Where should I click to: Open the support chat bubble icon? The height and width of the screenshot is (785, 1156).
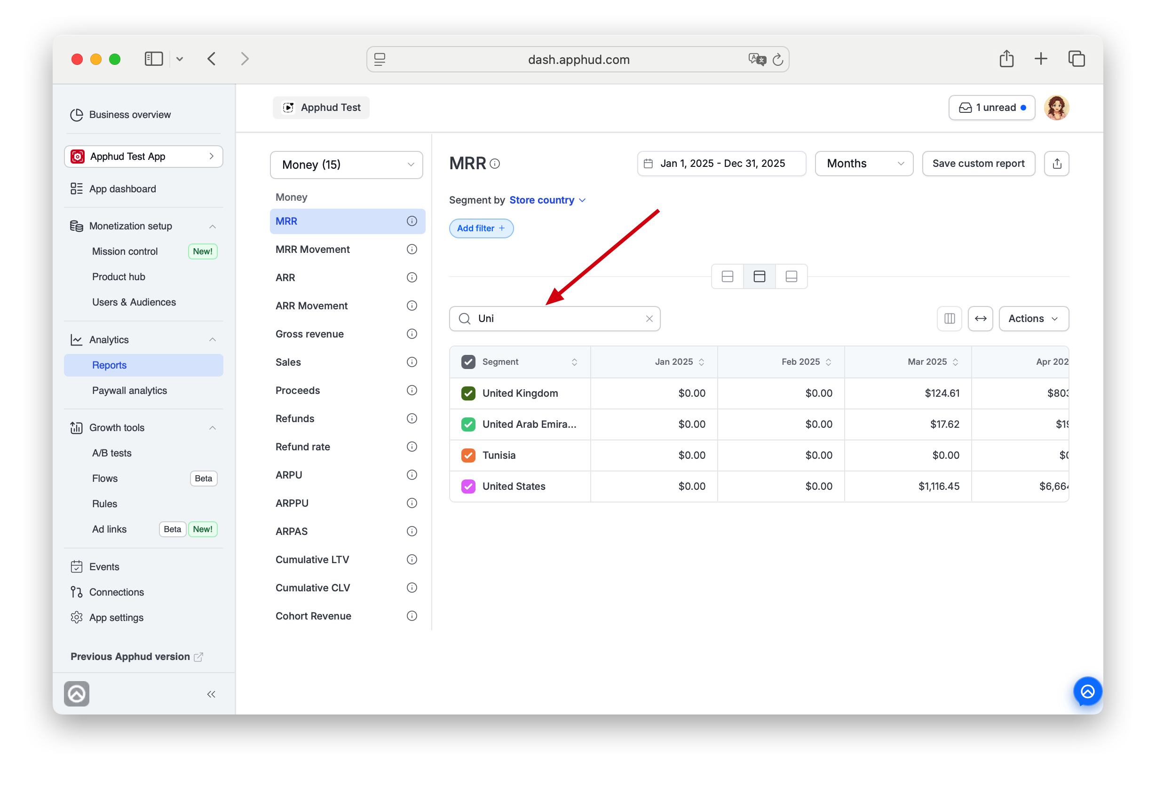coord(1087,691)
